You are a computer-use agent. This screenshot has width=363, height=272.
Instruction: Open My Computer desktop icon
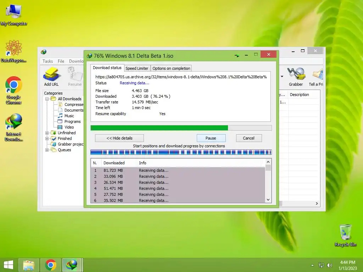14,15
